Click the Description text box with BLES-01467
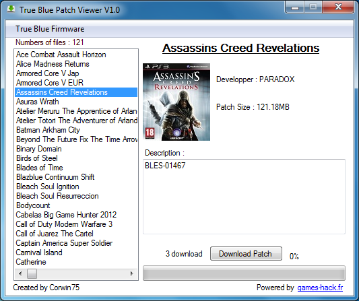The height and width of the screenshot is (301, 359). 244,197
